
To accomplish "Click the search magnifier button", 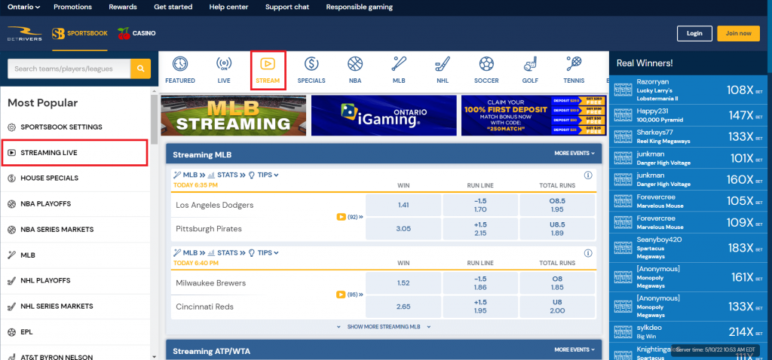I will tap(140, 69).
